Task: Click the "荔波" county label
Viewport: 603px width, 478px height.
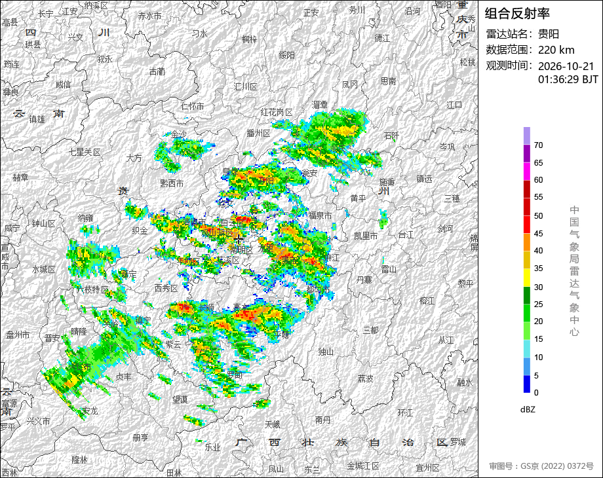Action: [365, 379]
